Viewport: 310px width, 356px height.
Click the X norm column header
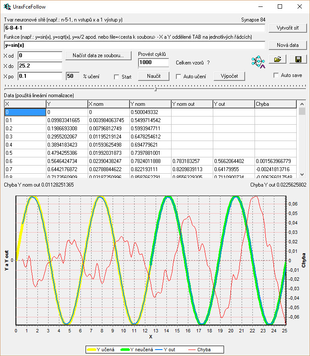click(x=109, y=104)
